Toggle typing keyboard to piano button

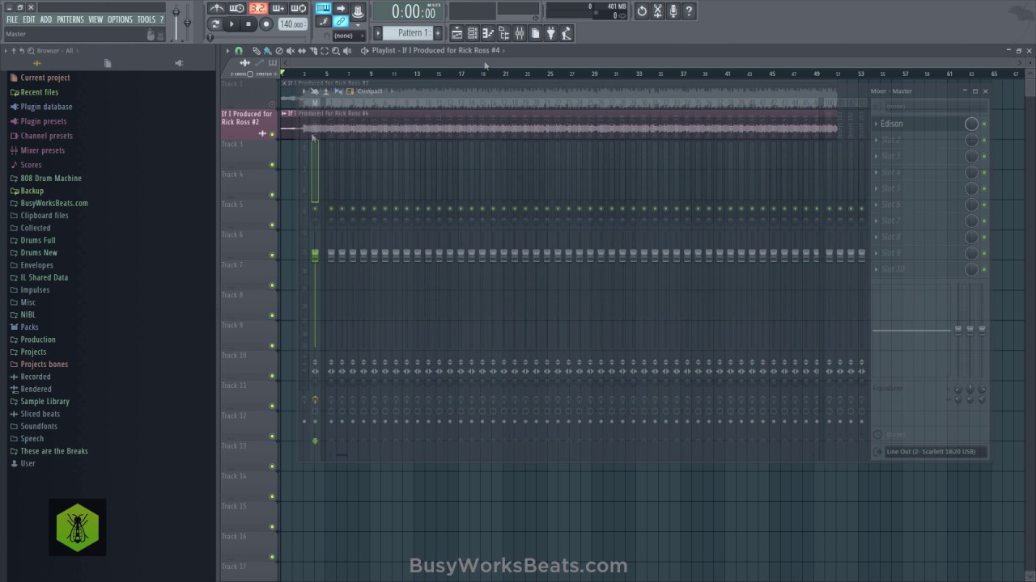click(x=323, y=8)
